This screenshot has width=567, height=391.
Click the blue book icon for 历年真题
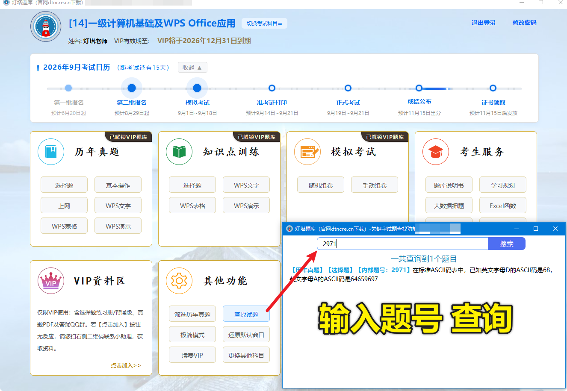point(51,152)
